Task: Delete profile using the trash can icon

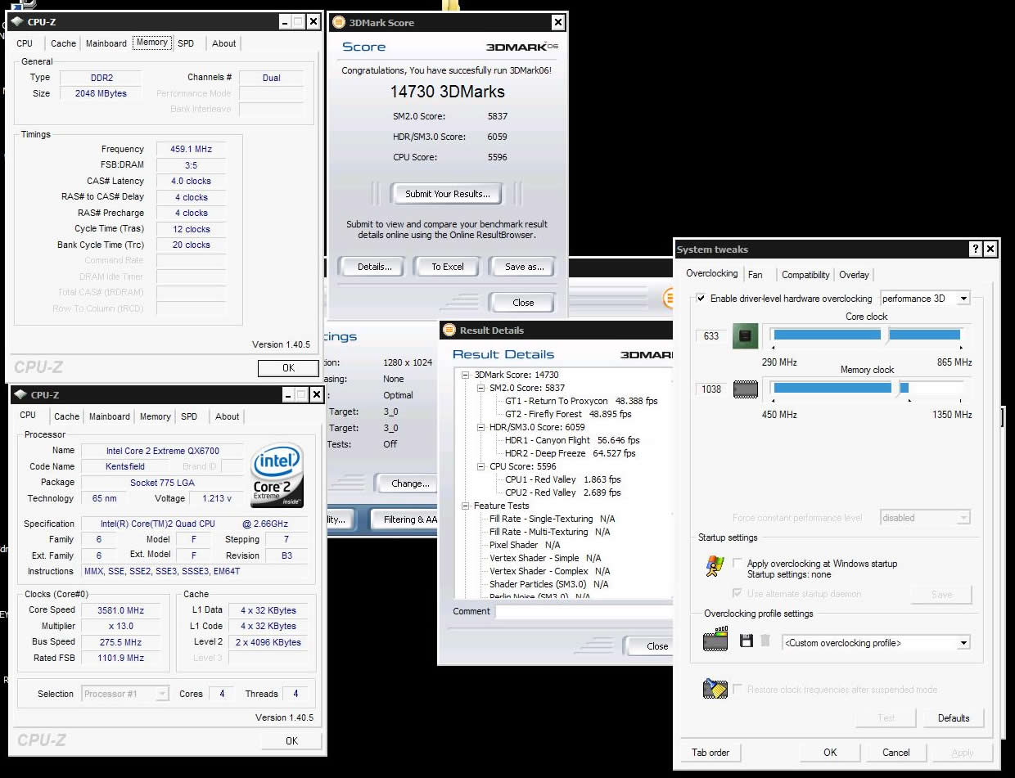Action: pyautogui.click(x=765, y=641)
